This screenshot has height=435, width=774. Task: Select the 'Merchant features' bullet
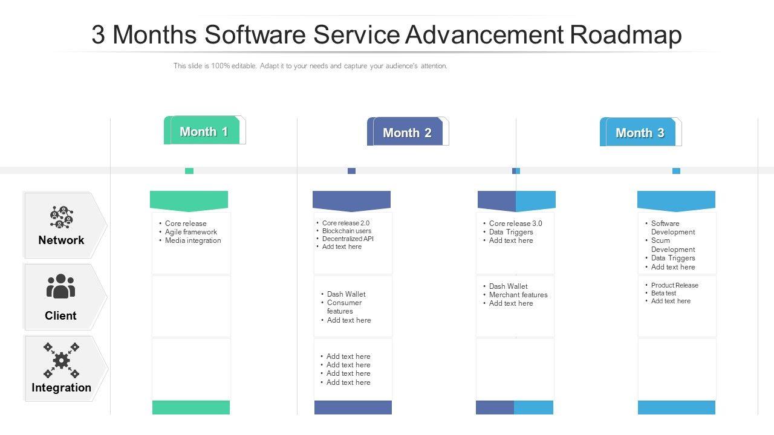[518, 295]
